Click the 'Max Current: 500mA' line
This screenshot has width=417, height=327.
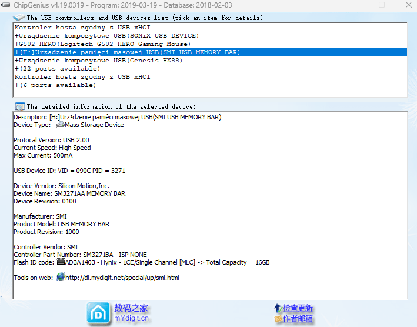(x=43, y=155)
